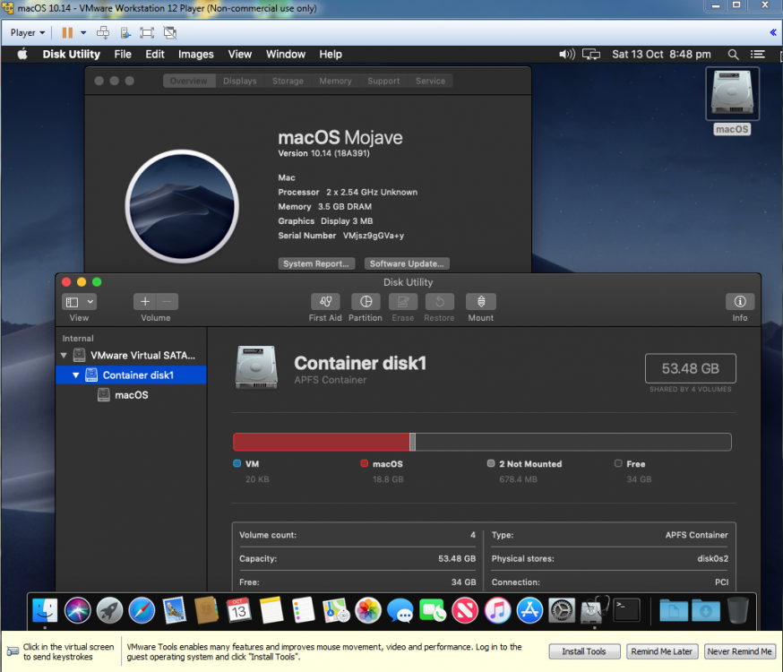Viewport: 783px width, 672px height.
Task: Select the macOS volume in sidebar
Action: click(132, 395)
